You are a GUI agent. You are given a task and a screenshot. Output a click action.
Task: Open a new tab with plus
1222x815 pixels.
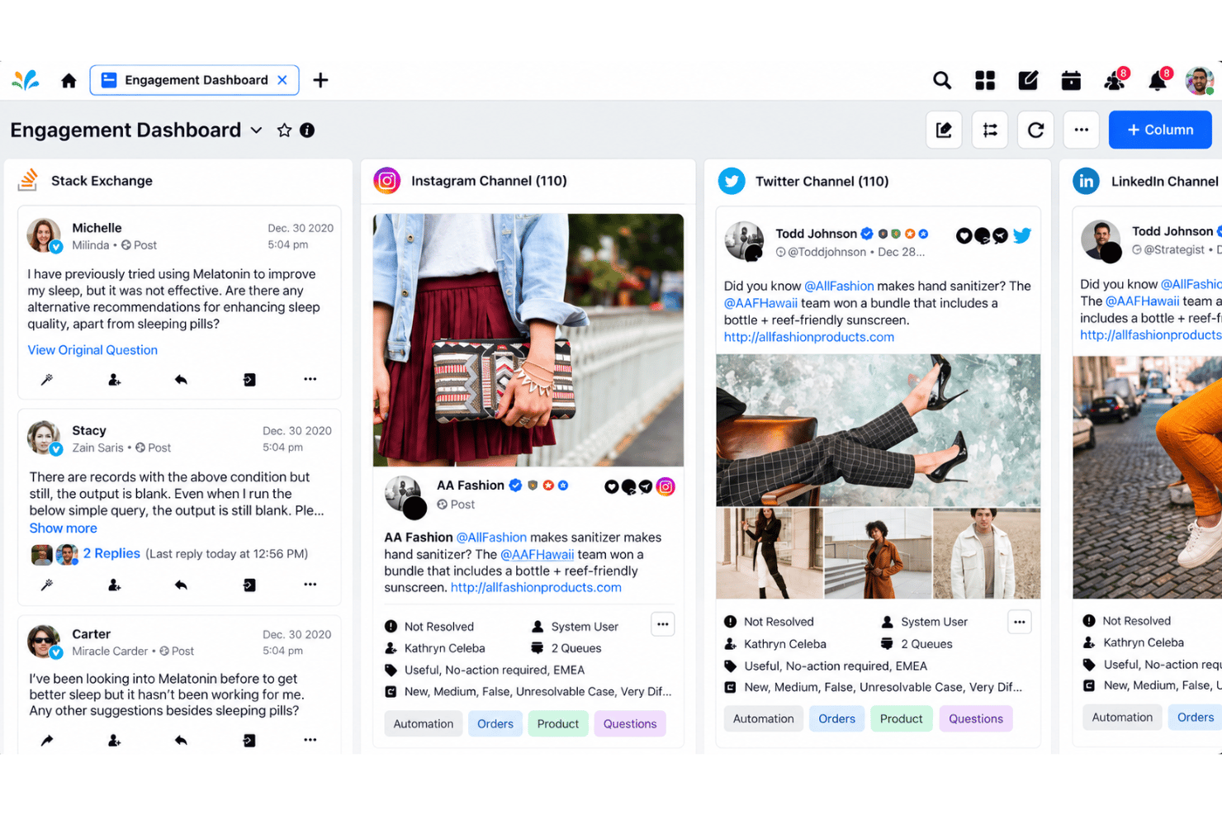click(x=320, y=80)
